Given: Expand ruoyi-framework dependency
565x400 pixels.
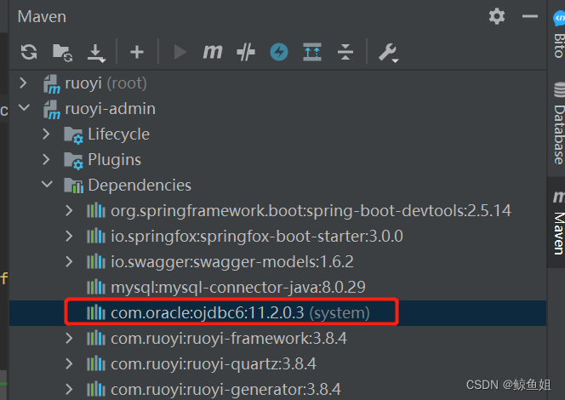Looking at the screenshot, I should coord(69,338).
